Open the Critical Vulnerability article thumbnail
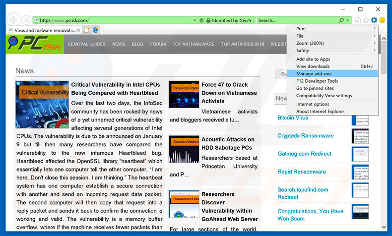This screenshot has width=392, height=236. [42, 105]
